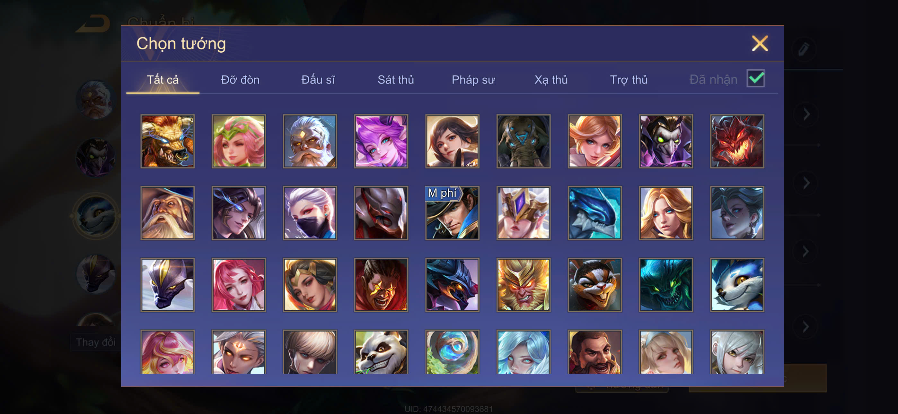This screenshot has height=414, width=898.
Task: Choose the hero tagged 'M phí'
Action: coord(452,213)
